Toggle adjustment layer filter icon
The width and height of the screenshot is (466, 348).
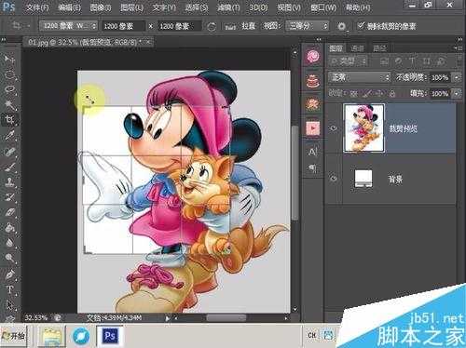click(x=398, y=61)
